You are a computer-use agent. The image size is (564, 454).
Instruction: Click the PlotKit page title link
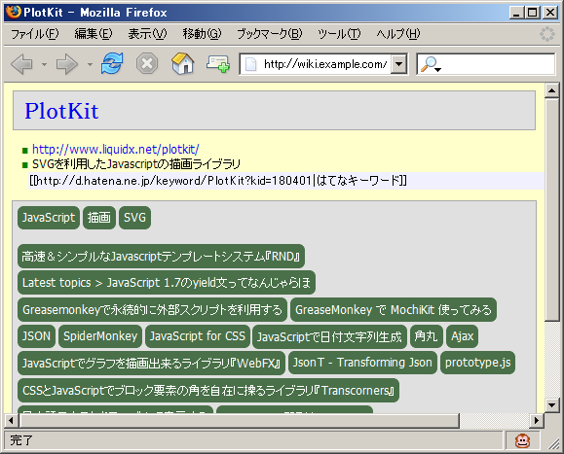pos(61,111)
